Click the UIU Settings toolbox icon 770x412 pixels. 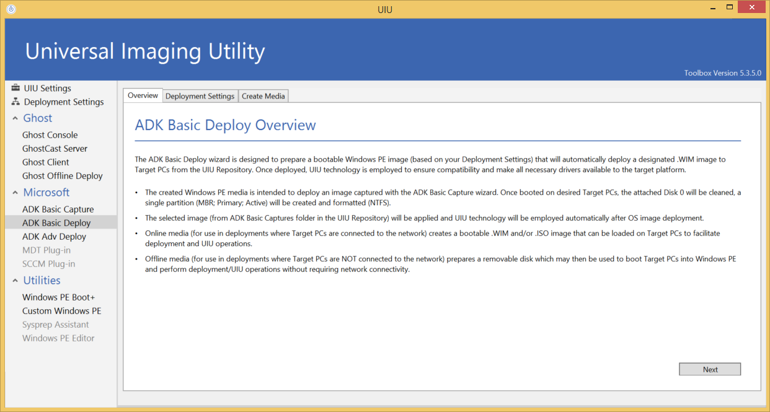pyautogui.click(x=15, y=88)
